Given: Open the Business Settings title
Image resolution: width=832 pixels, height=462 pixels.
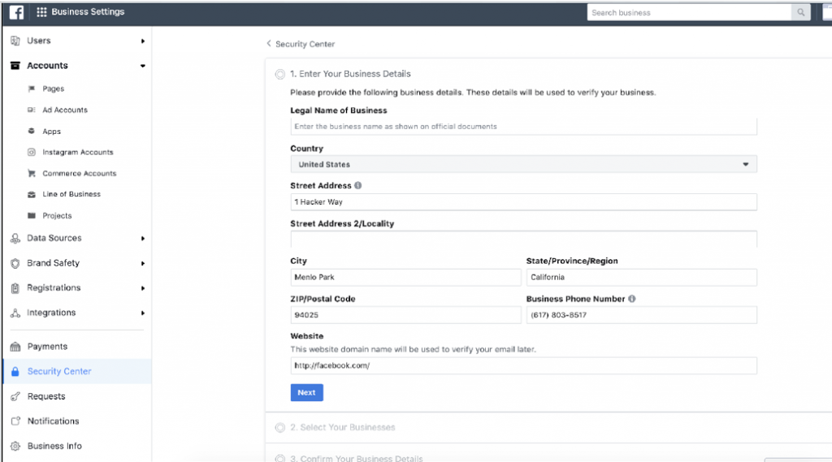Looking at the screenshot, I should pyautogui.click(x=88, y=11).
